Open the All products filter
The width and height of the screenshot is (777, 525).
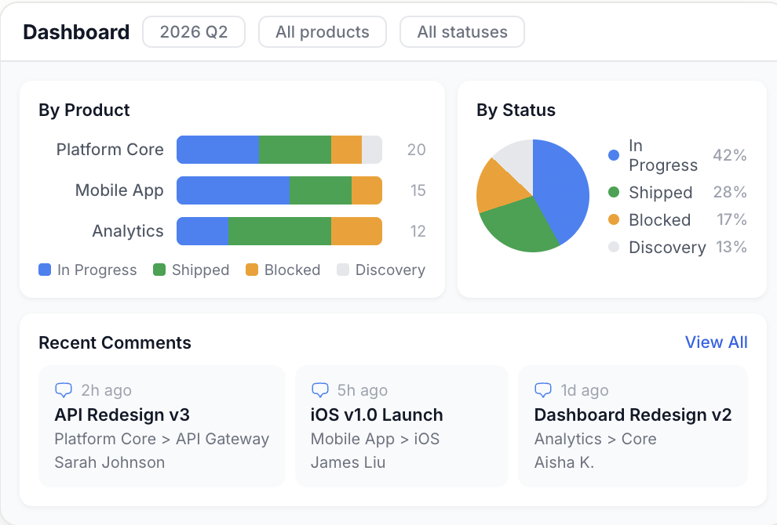(322, 32)
